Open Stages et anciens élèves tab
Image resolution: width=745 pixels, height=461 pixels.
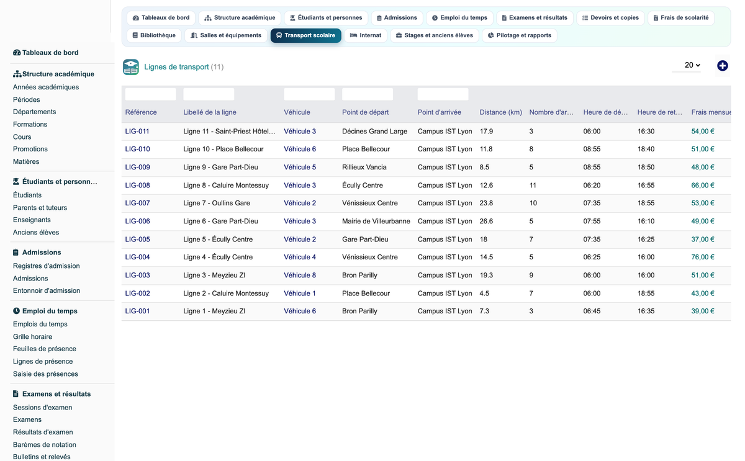pos(434,35)
